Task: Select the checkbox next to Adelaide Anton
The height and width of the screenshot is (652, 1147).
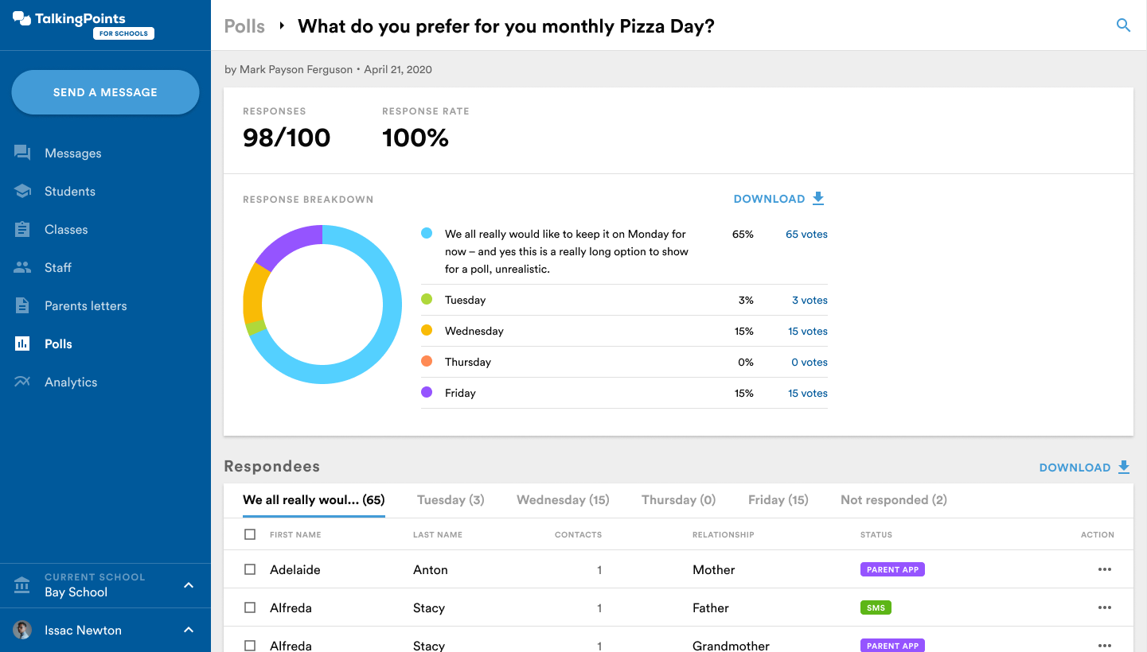Action: [x=250, y=569]
